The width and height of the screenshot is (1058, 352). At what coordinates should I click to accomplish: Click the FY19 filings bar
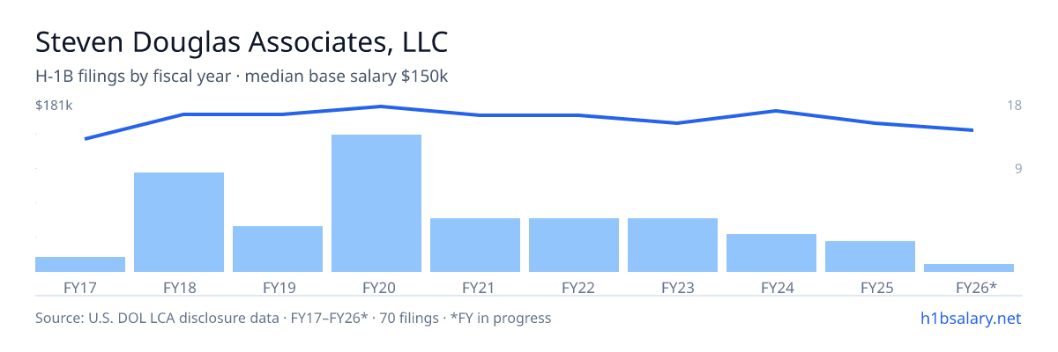click(278, 249)
